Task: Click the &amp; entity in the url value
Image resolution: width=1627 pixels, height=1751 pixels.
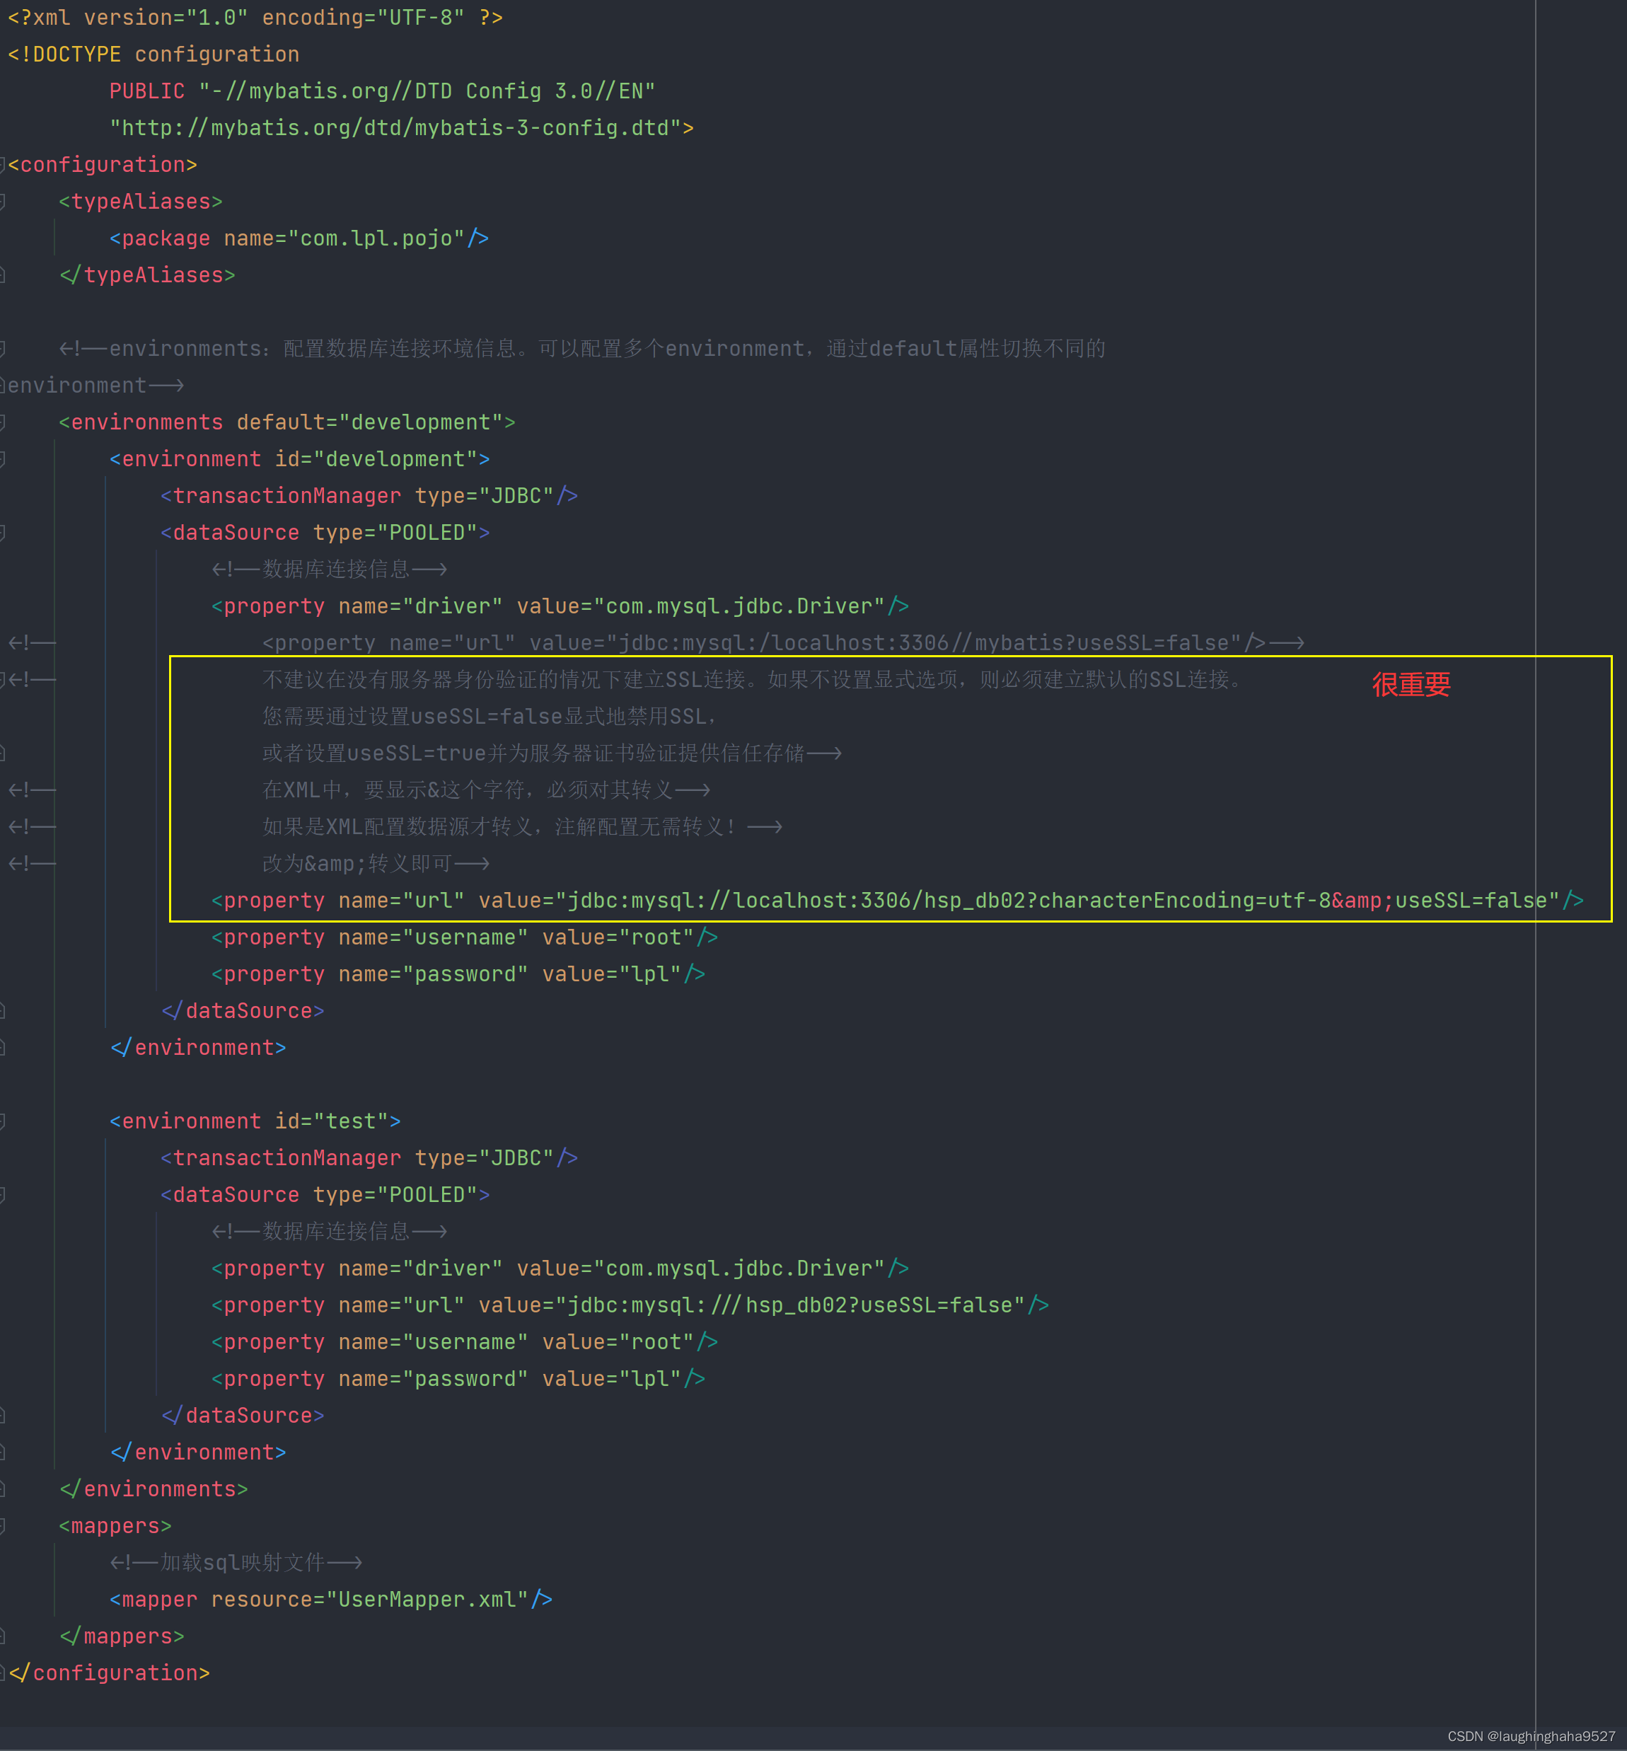Action: [1361, 901]
